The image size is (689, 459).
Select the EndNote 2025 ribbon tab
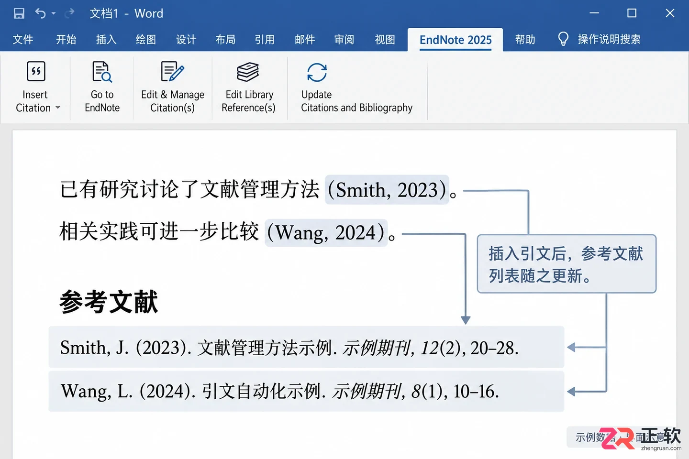click(456, 40)
